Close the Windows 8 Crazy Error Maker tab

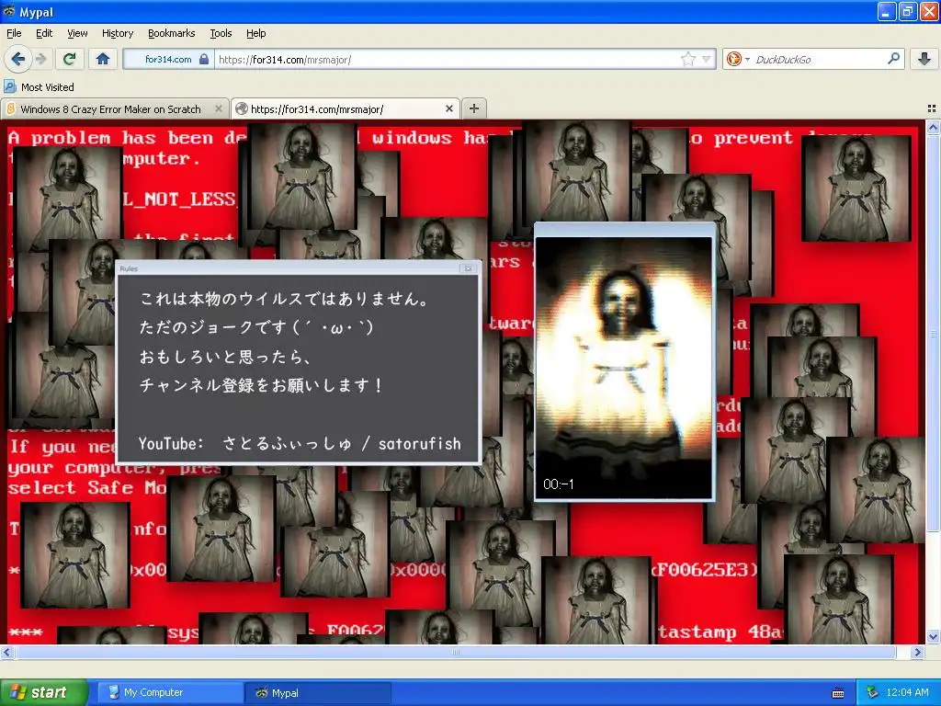(219, 108)
